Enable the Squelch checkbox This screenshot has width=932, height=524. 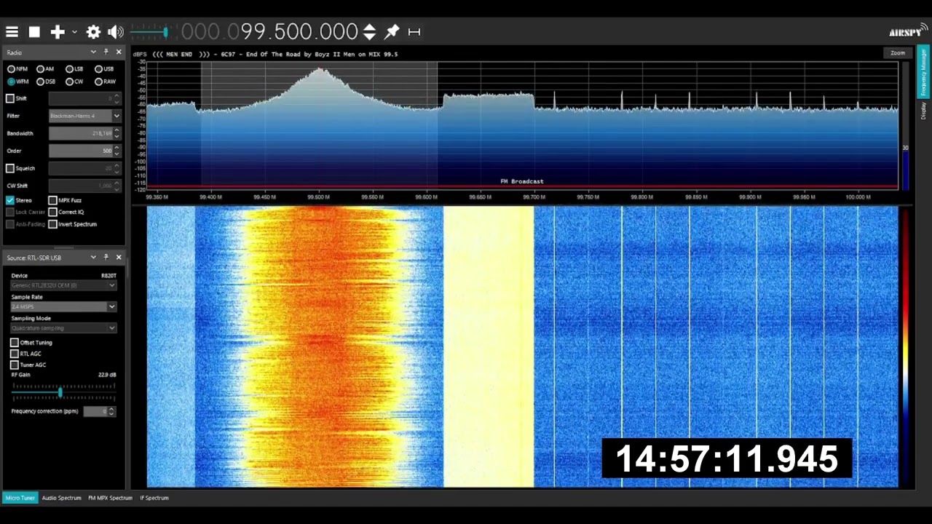click(x=10, y=168)
